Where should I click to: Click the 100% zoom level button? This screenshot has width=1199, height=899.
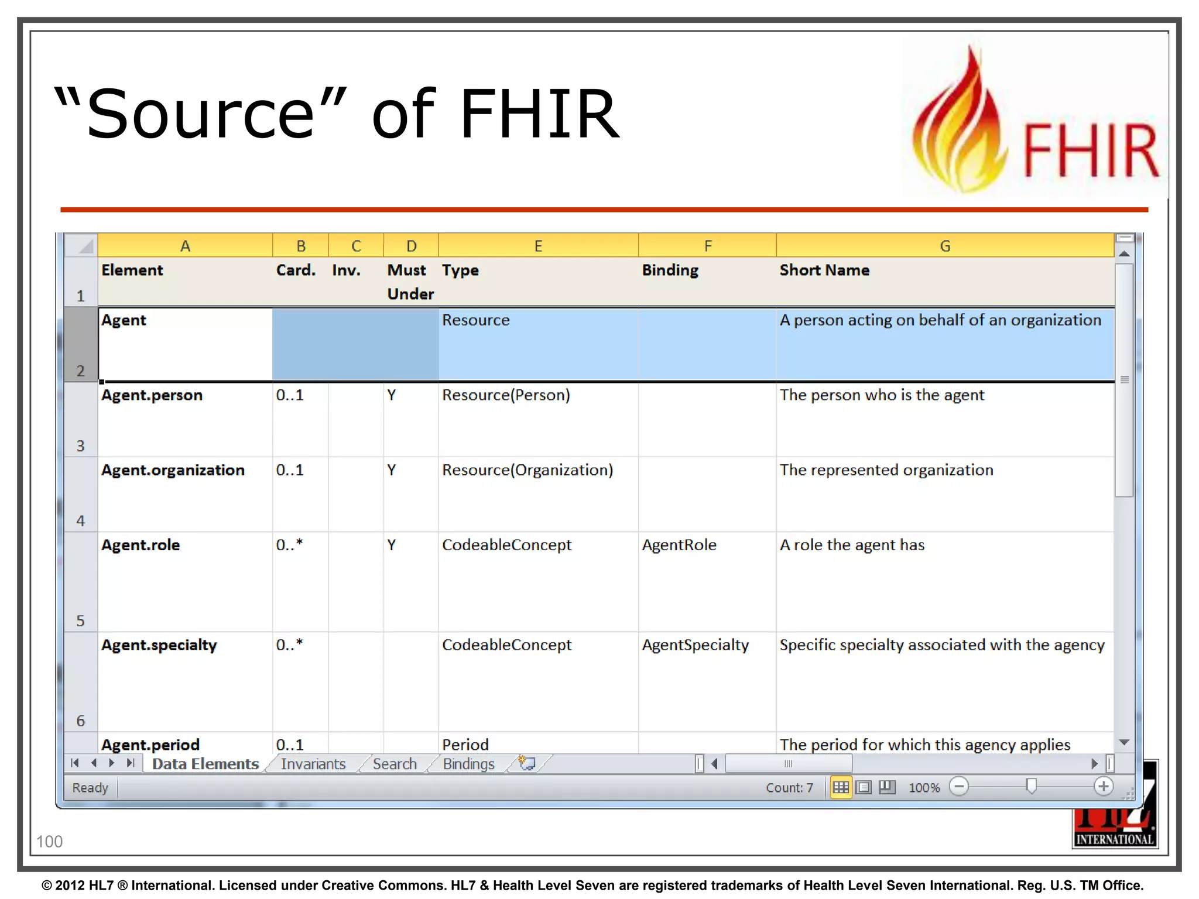click(924, 788)
